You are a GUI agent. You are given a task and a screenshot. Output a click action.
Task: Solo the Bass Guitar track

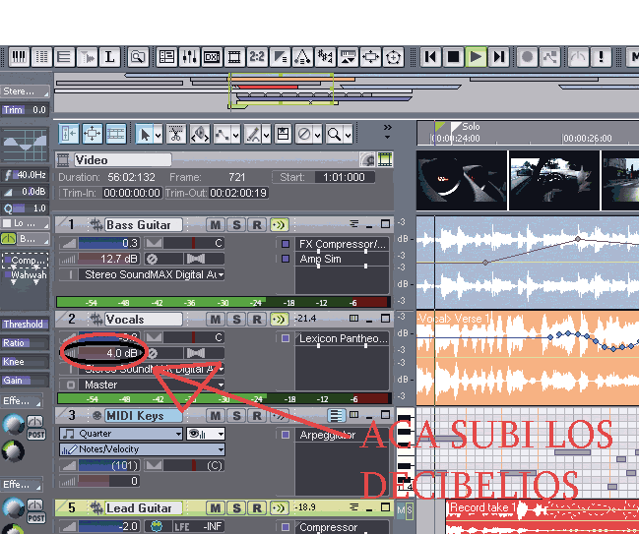[236, 224]
